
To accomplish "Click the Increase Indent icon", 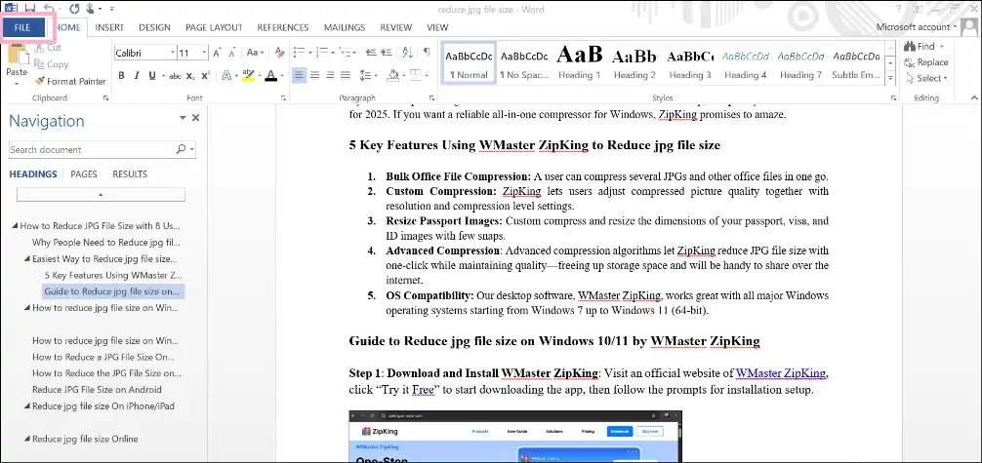I will point(386,53).
